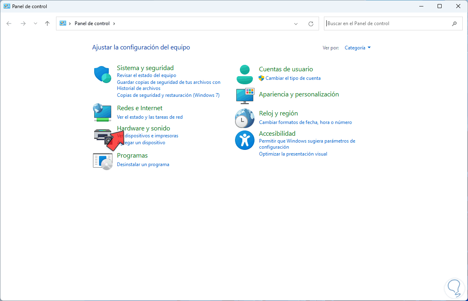This screenshot has width=468, height=301.
Task: Open Apariencia y personalización heading link
Action: click(299, 94)
